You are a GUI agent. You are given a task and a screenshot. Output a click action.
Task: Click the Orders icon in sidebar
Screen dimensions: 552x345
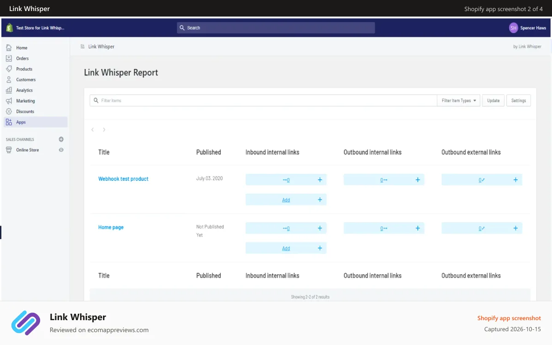click(x=9, y=58)
